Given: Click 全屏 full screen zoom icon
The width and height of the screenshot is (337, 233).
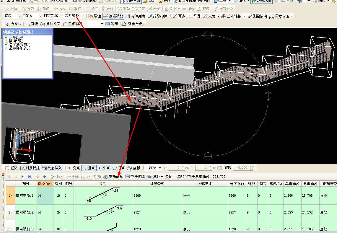Looking at the screenshot, I should coord(299,1).
